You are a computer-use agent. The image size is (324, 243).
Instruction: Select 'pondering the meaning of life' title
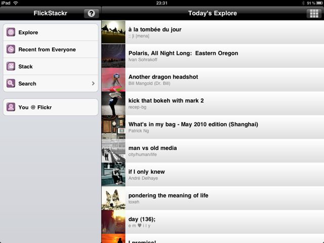[168, 196]
